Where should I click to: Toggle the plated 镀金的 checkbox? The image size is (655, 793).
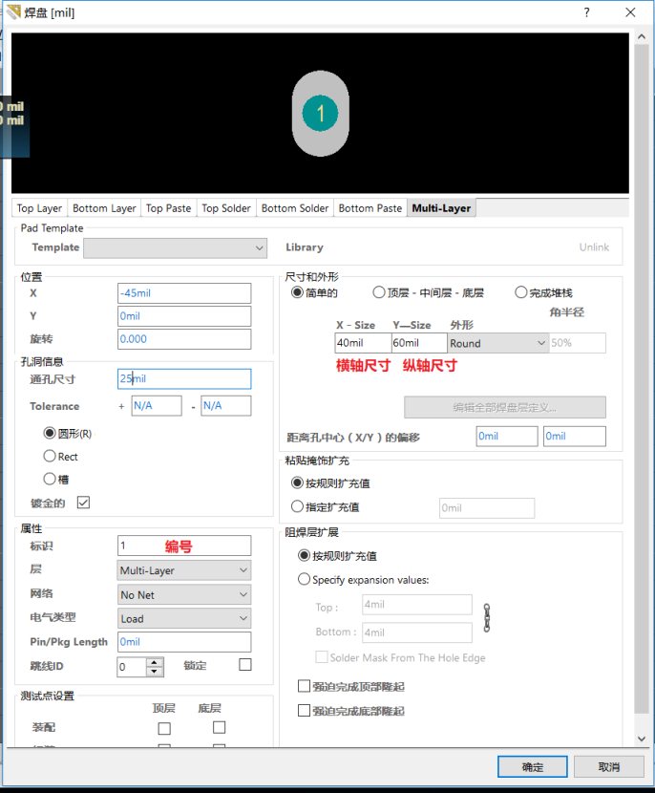pos(83,503)
